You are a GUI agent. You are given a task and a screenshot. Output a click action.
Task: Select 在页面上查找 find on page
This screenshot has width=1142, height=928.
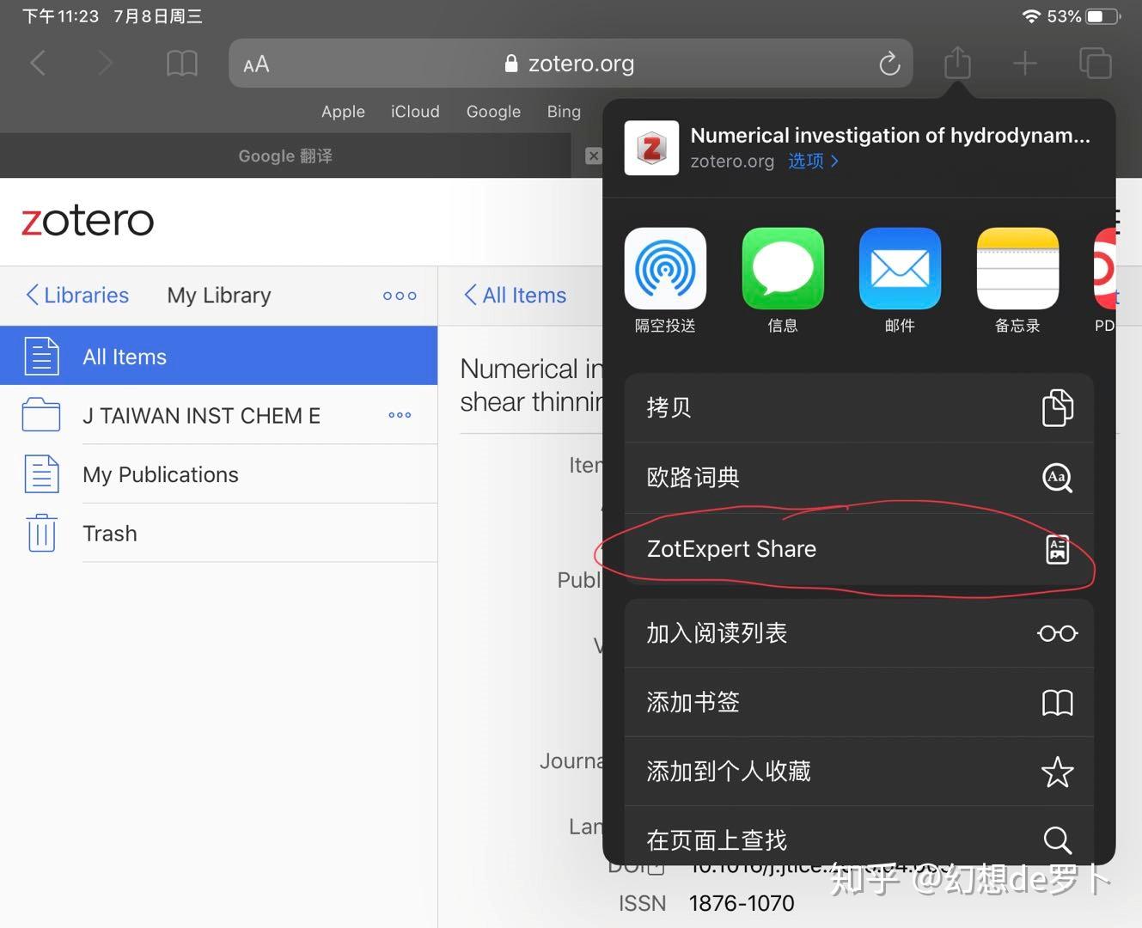[858, 838]
